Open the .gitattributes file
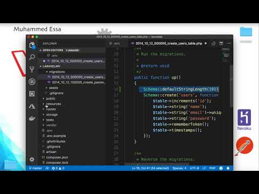The width and height of the screenshot is (259, 194). coord(72,141)
